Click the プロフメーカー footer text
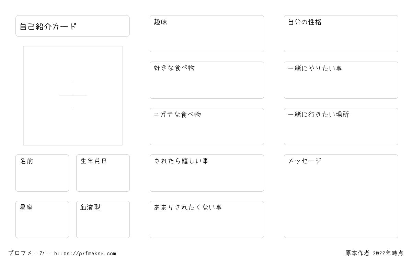The height and width of the screenshot is (258, 412). (30, 253)
